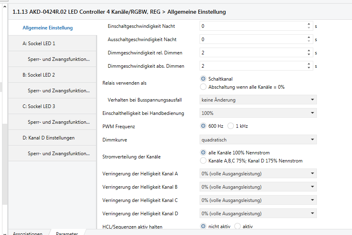Screen dimensions: 352x235
Task: Open 'A: Sockel LED 1' parameter page
Action: click(39, 43)
